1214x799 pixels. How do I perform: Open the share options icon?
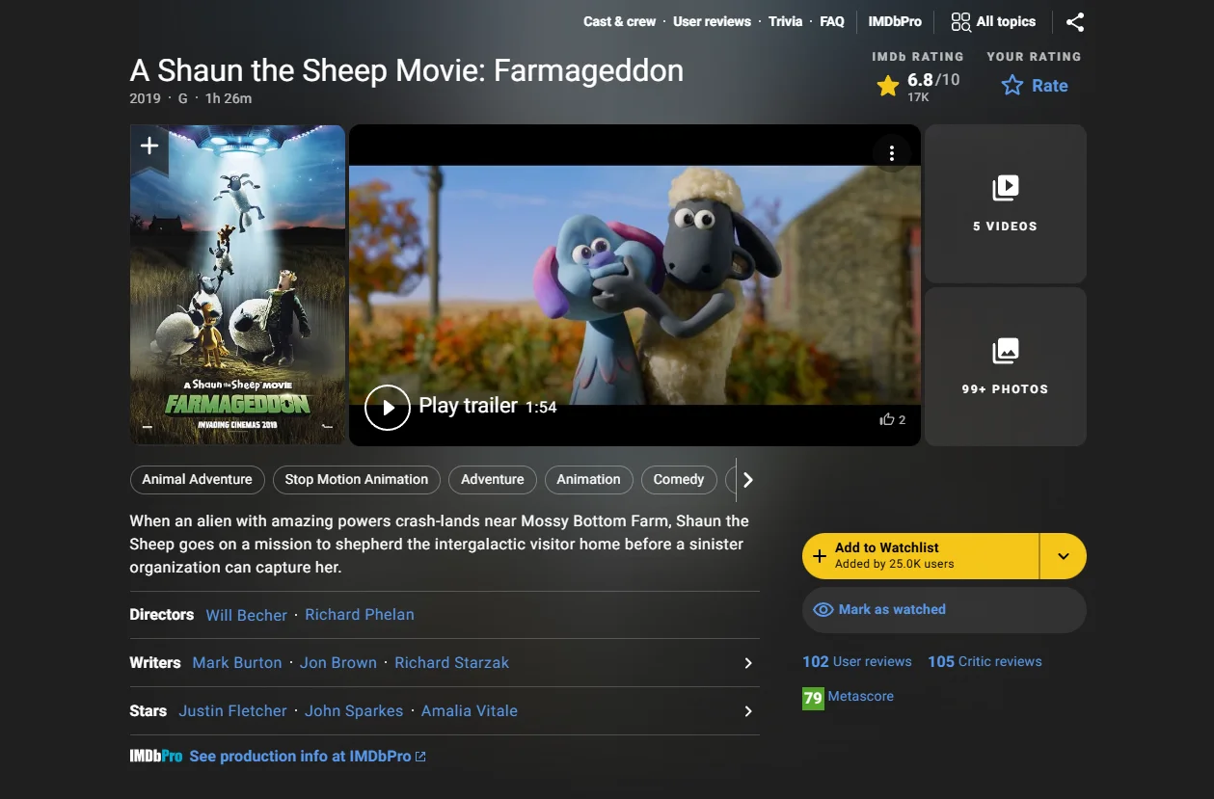click(x=1074, y=21)
